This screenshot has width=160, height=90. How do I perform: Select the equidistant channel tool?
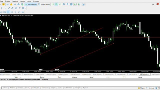[x=12, y=8]
